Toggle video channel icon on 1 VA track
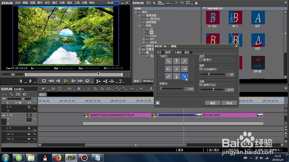Image resolution: width=289 pixels, height=162 pixels. click(x=29, y=115)
